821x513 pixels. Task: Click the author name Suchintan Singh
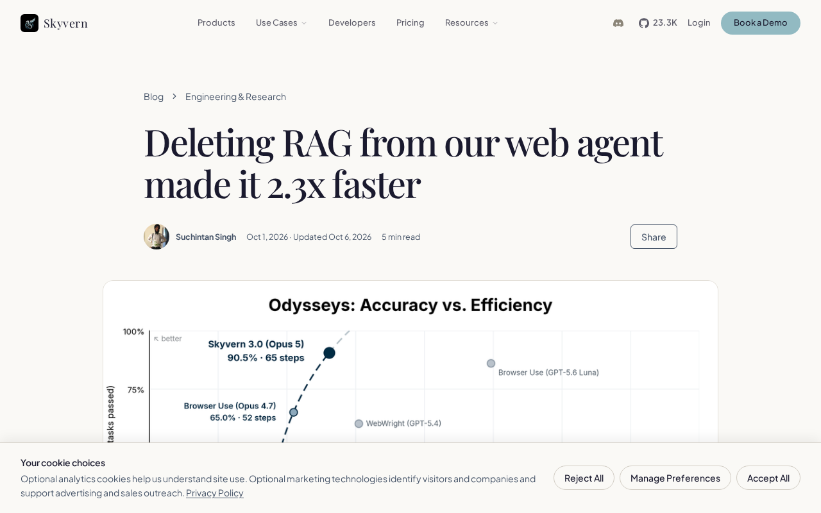tap(206, 237)
